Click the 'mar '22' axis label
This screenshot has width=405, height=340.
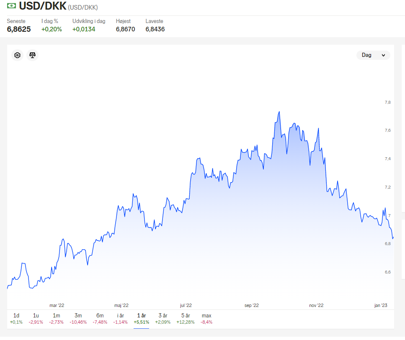(57, 305)
